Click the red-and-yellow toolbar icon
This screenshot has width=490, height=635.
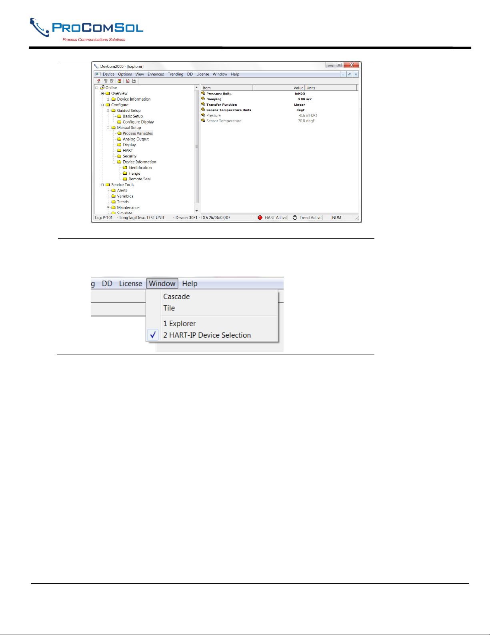click(119, 81)
